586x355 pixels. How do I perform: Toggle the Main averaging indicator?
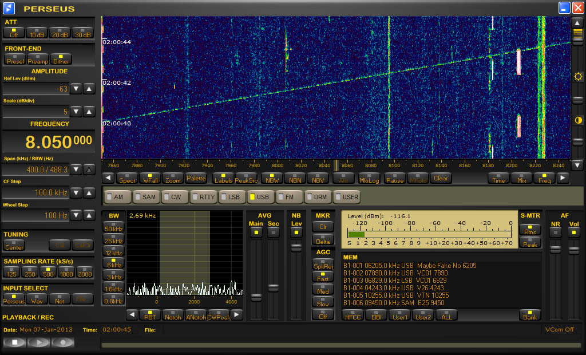(x=256, y=232)
